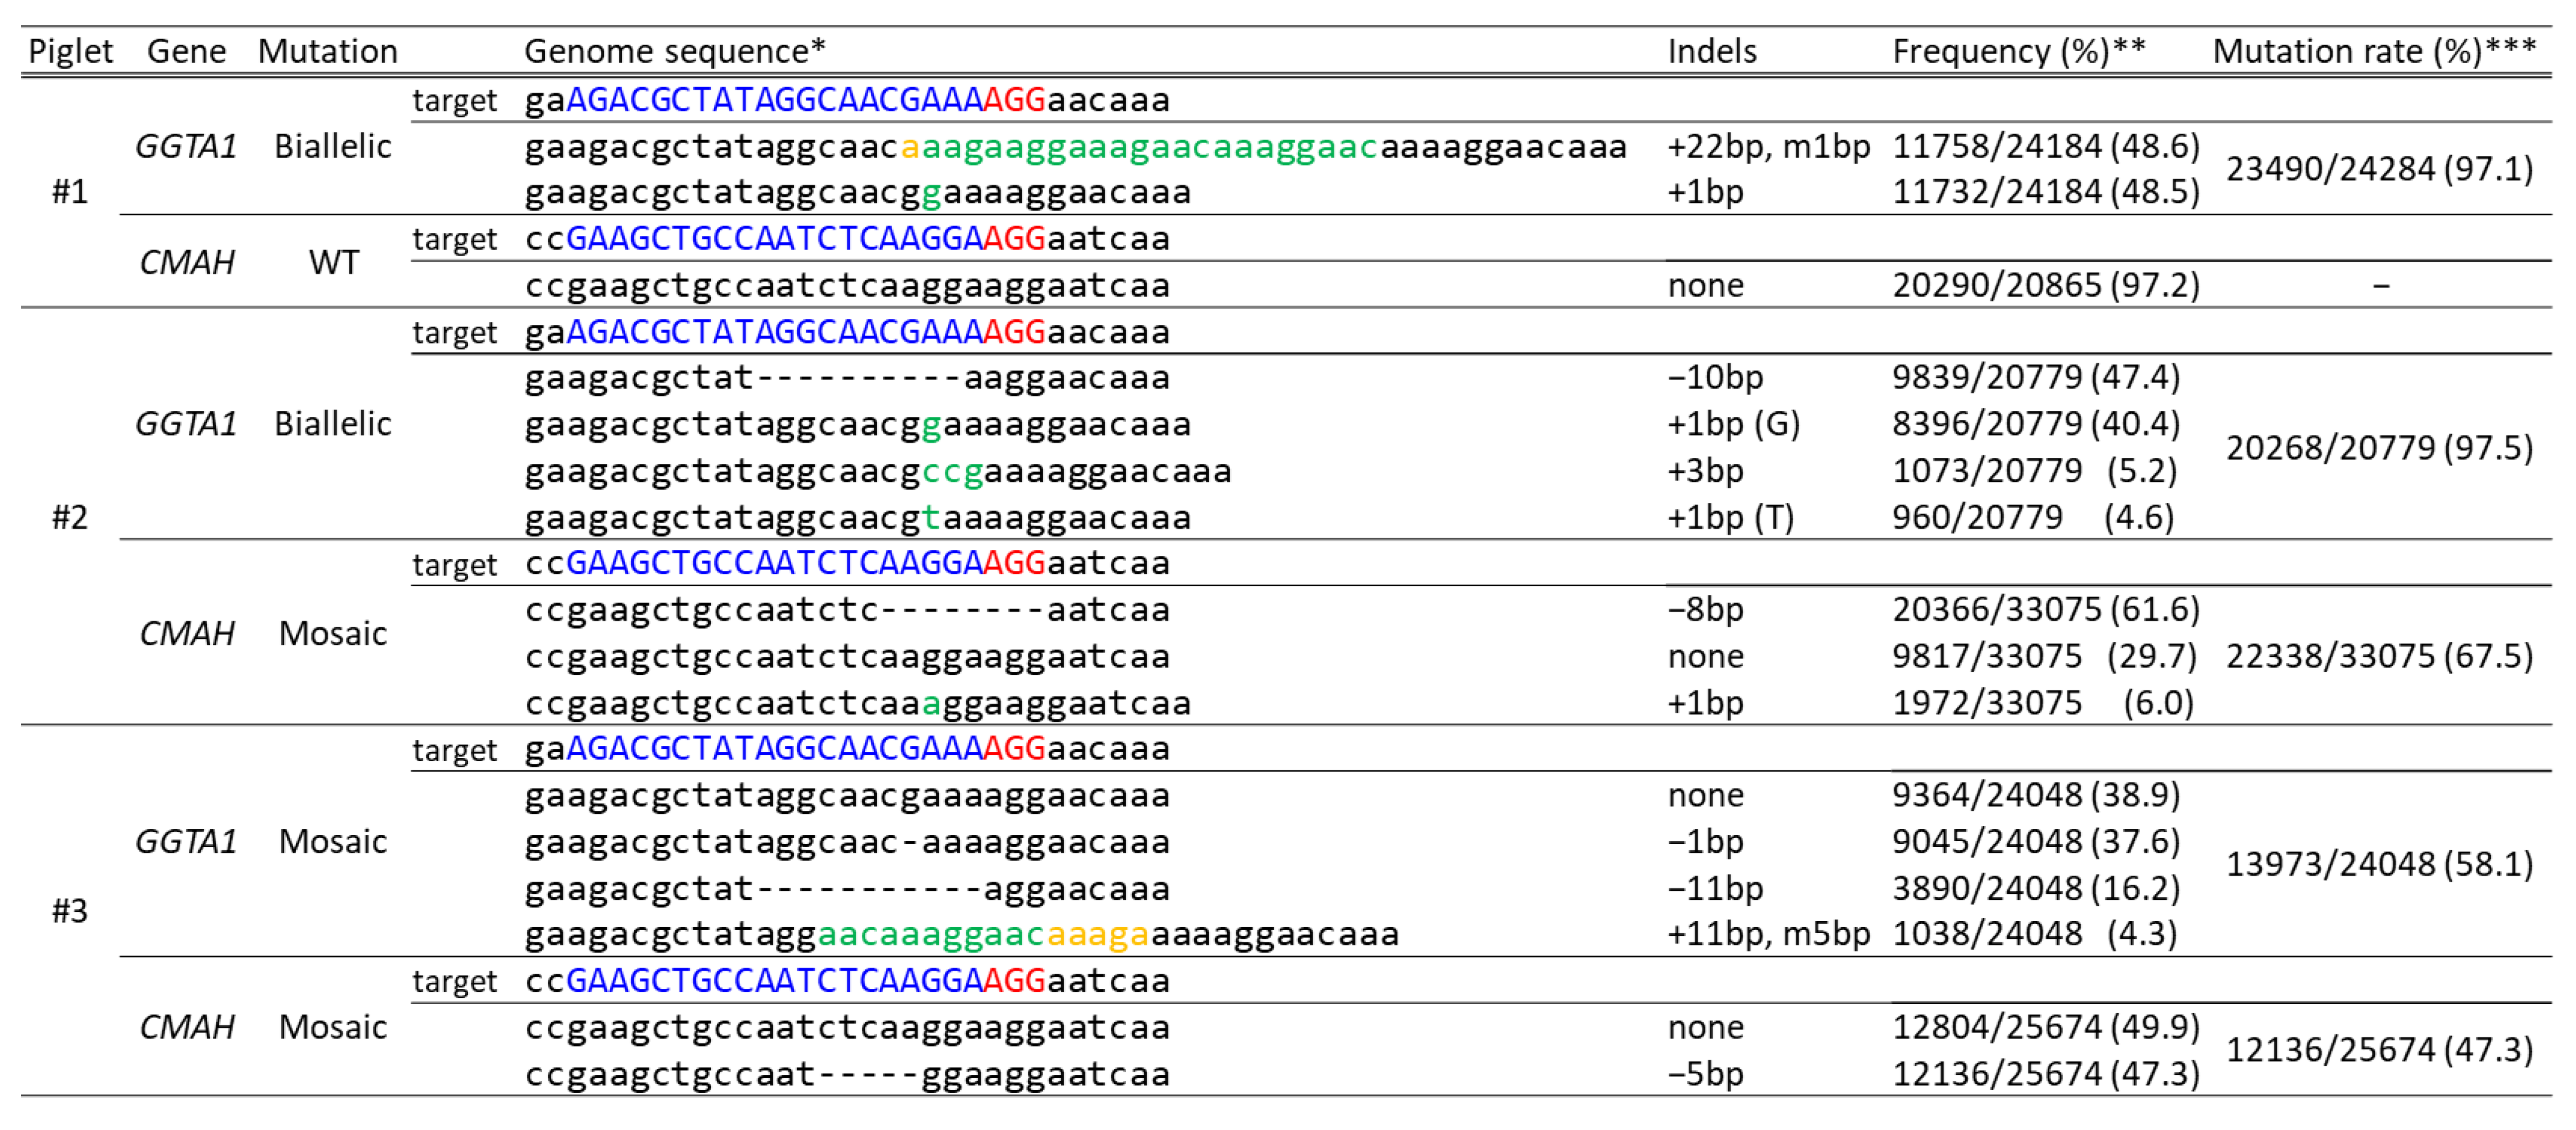Viewport: 2576px width, 1130px height.
Task: Click the 20366/33075 (61.6) frequency value
Action: [2045, 609]
